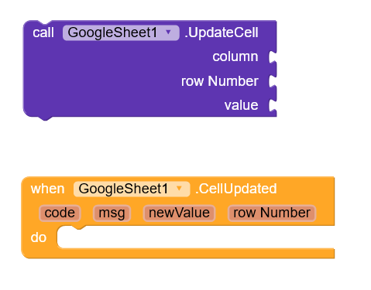Image resolution: width=371 pixels, height=290 pixels.
Task: Click the 'call' keyword on the purple block
Action: click(x=43, y=32)
